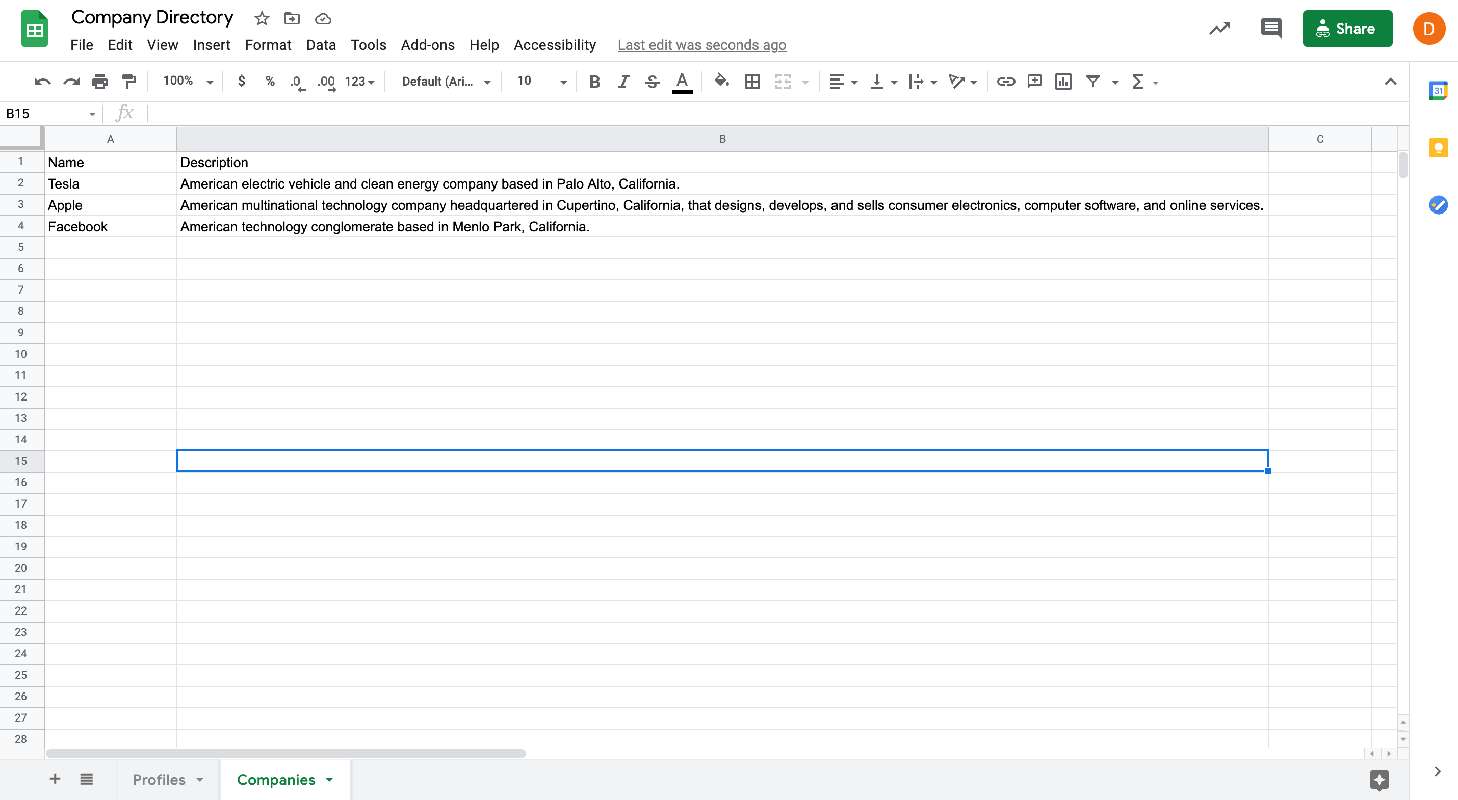
Task: Select the text color swatch
Action: [682, 82]
